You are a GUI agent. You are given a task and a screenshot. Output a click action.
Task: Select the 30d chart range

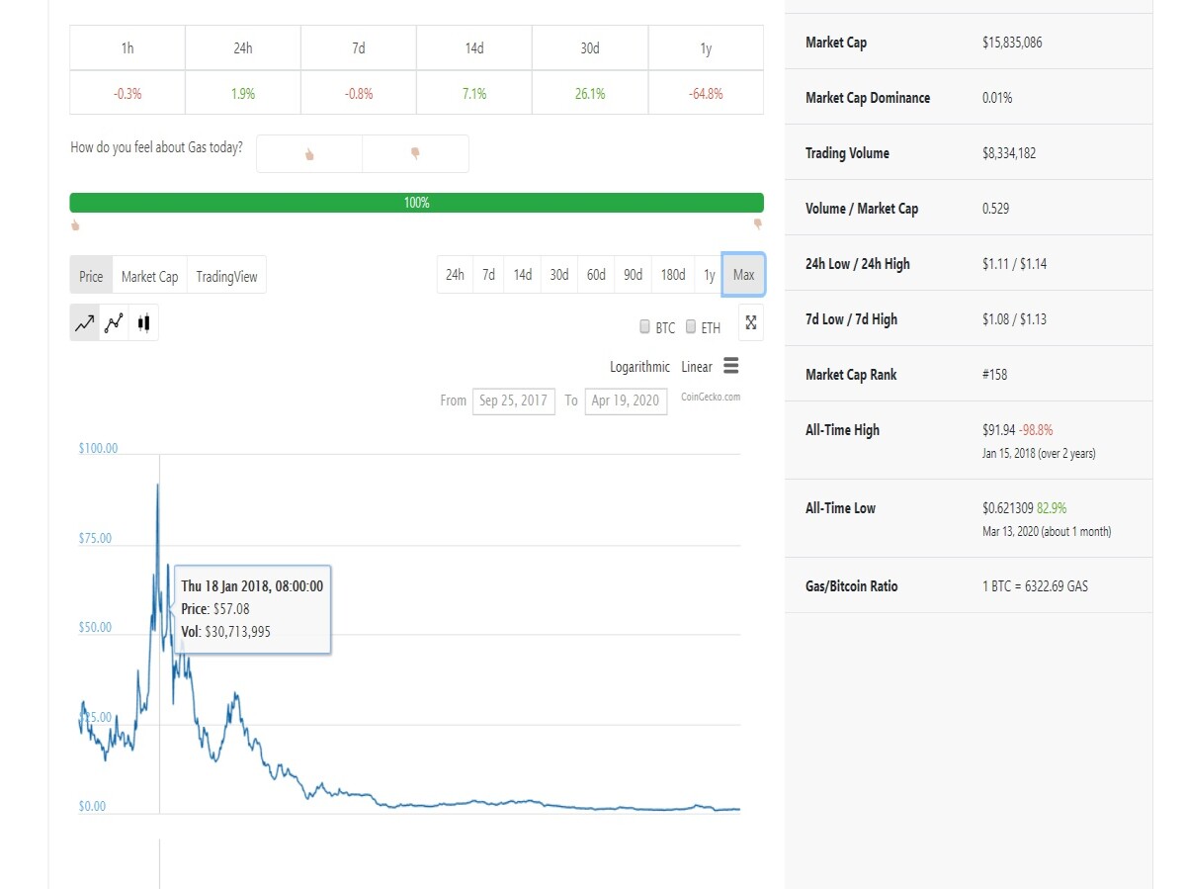(x=558, y=275)
